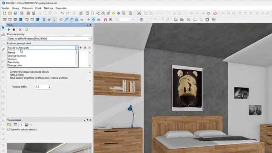Toggle the red magnet snap icon
The image size is (272, 153).
click(x=105, y=20)
